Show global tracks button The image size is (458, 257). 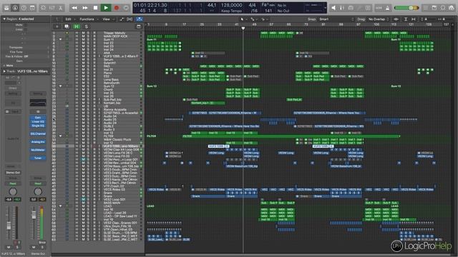tap(138, 26)
